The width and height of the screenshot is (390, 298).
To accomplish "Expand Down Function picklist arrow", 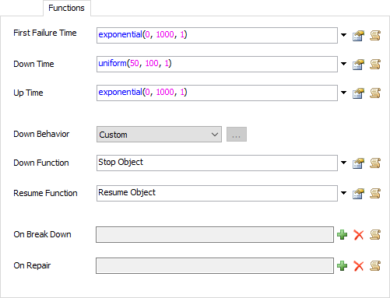I will click(343, 163).
